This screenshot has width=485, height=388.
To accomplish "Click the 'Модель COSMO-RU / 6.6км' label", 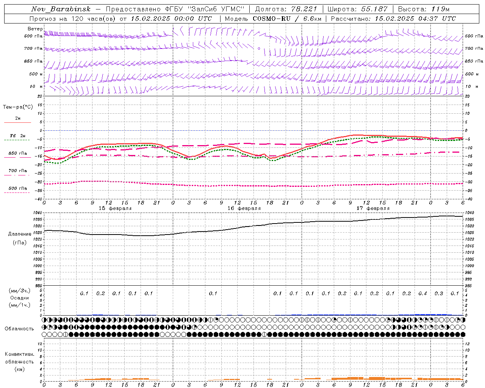I will pos(273,19).
